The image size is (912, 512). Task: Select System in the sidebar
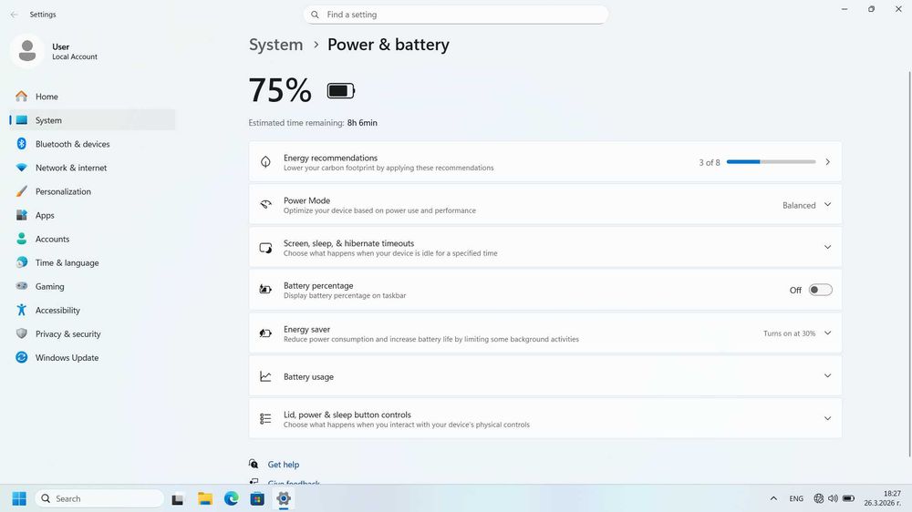[92, 120]
